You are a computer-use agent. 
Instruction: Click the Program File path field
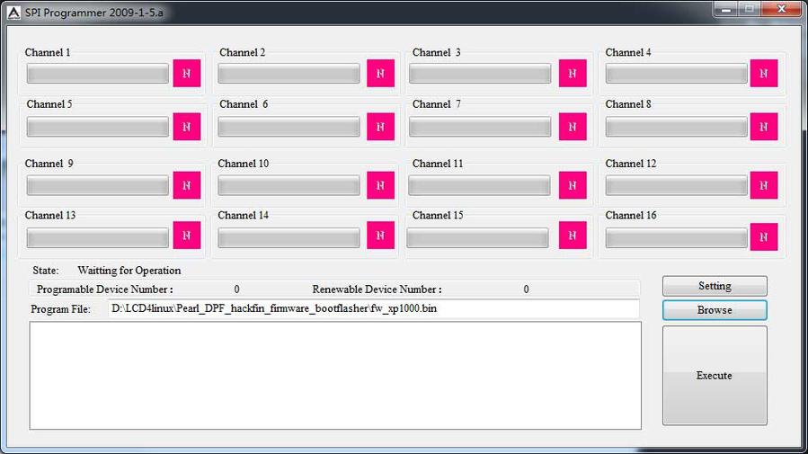click(373, 308)
